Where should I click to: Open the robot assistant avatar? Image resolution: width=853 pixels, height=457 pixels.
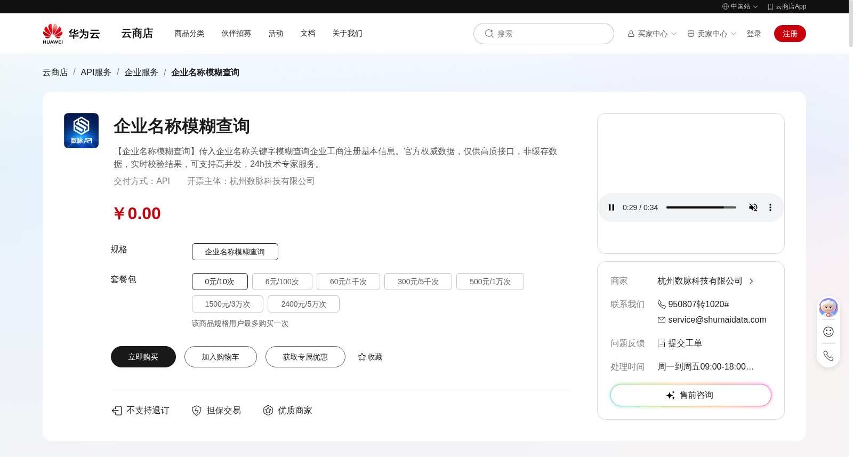click(828, 308)
